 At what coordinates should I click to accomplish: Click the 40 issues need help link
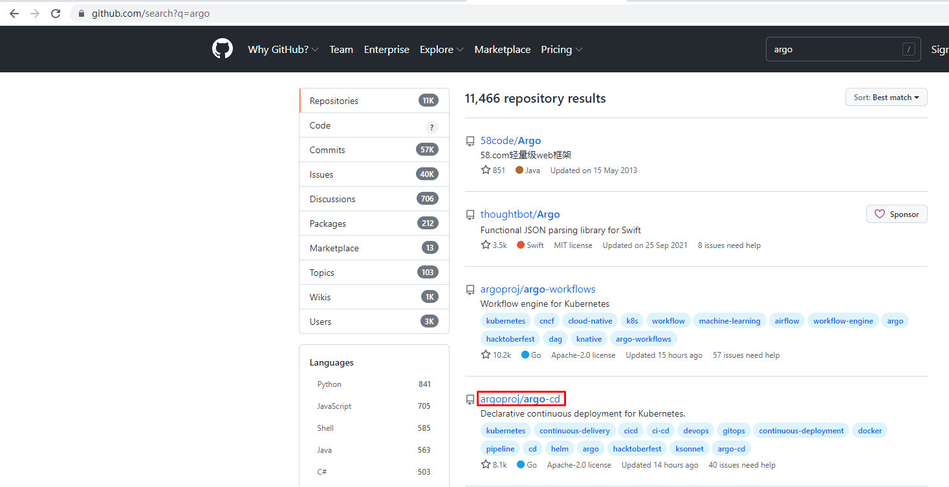click(742, 465)
